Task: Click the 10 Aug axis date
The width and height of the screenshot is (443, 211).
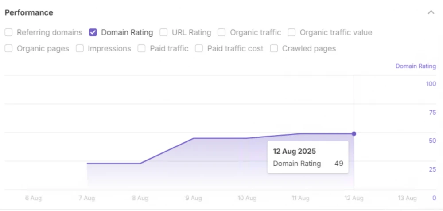Action: 247,198
